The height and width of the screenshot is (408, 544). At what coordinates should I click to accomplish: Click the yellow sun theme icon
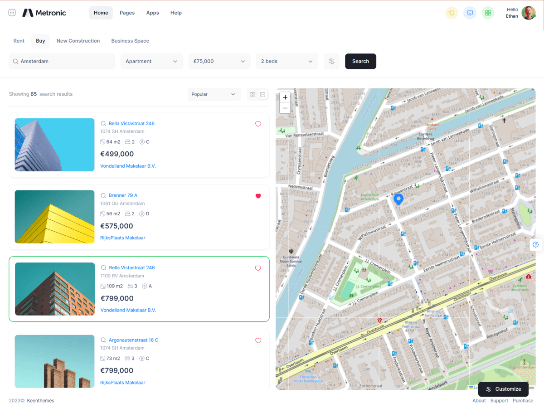[452, 13]
